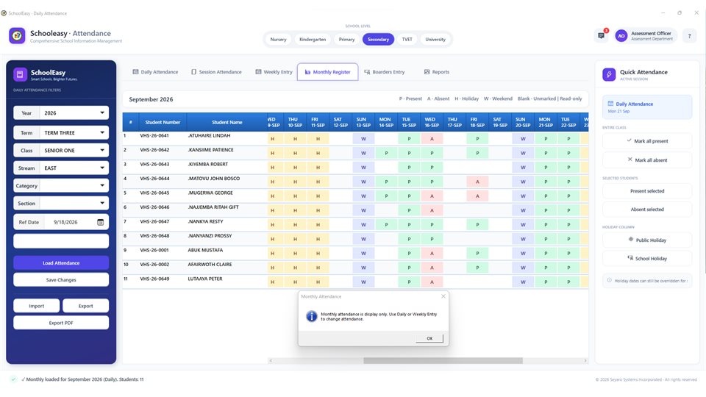Select Secondary school level
706x397 pixels.
pyautogui.click(x=378, y=40)
